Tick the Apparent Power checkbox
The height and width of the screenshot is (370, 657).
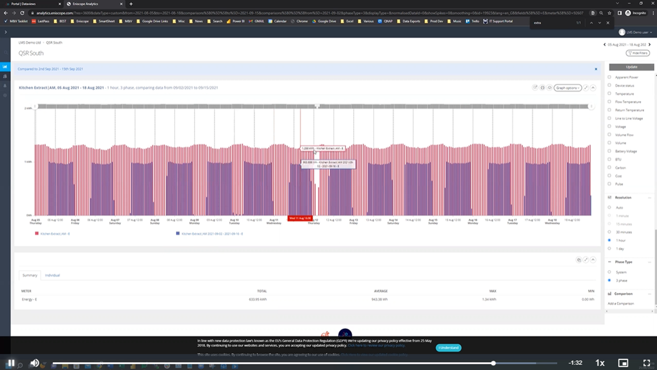point(609,77)
